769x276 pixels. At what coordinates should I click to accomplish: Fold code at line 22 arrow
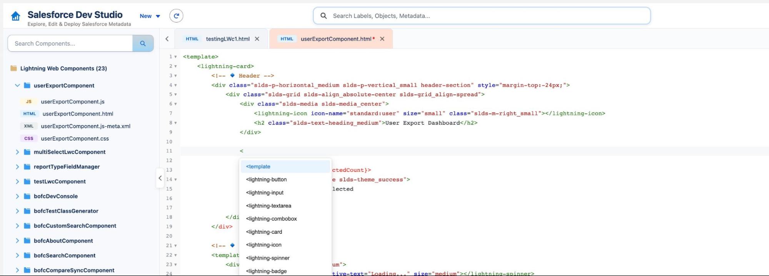point(175,255)
